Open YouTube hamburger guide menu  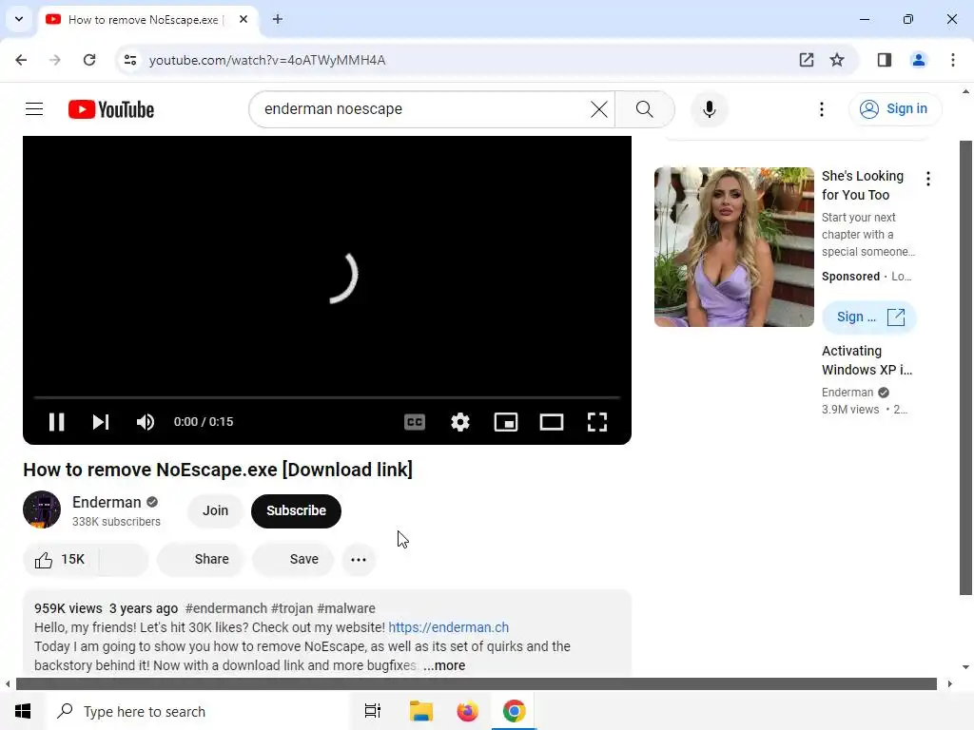tap(34, 109)
